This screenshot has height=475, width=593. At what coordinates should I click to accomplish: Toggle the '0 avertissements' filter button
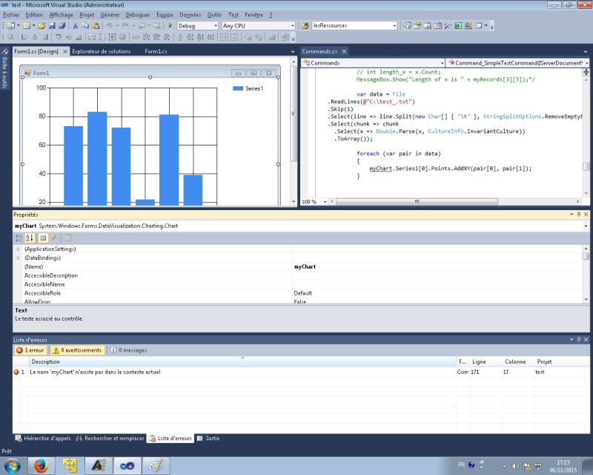tap(78, 350)
